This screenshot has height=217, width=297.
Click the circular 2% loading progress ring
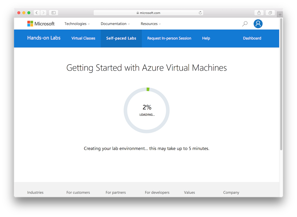pyautogui.click(x=147, y=110)
